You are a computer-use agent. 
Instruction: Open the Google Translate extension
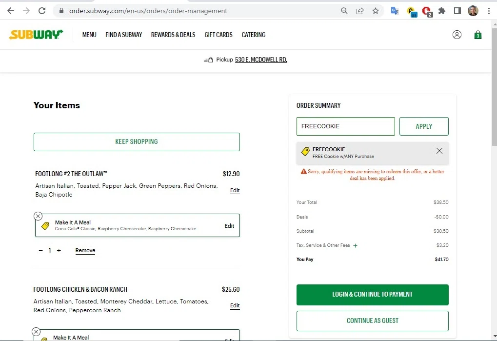395,11
